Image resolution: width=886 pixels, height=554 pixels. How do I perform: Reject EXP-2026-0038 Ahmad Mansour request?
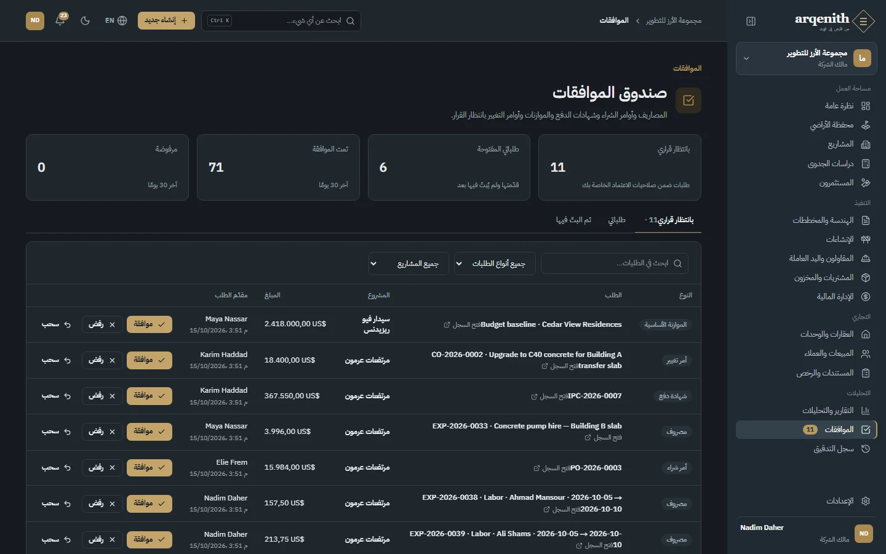click(102, 504)
